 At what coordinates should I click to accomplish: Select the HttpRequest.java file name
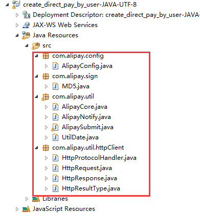[87, 168]
